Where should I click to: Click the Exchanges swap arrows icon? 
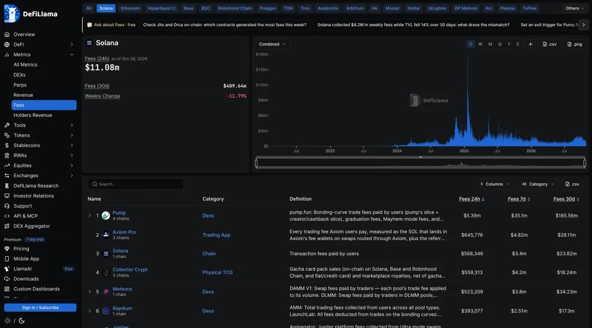7,175
